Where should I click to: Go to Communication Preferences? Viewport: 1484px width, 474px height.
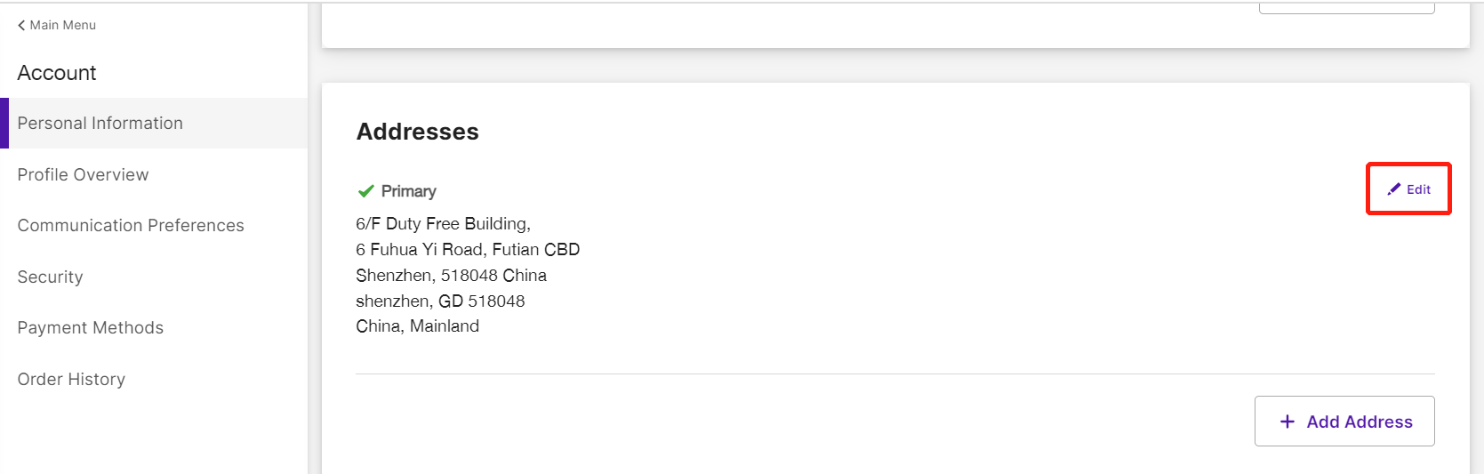(x=131, y=225)
